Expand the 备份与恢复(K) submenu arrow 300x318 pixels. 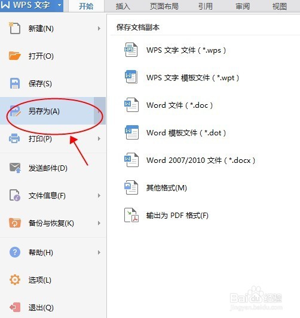coord(99,223)
